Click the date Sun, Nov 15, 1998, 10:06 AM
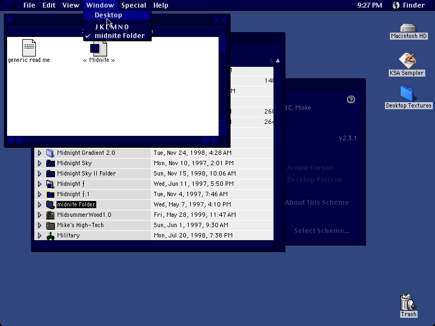 pos(195,173)
